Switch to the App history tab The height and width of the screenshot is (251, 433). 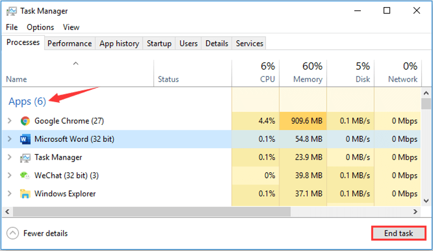point(119,44)
